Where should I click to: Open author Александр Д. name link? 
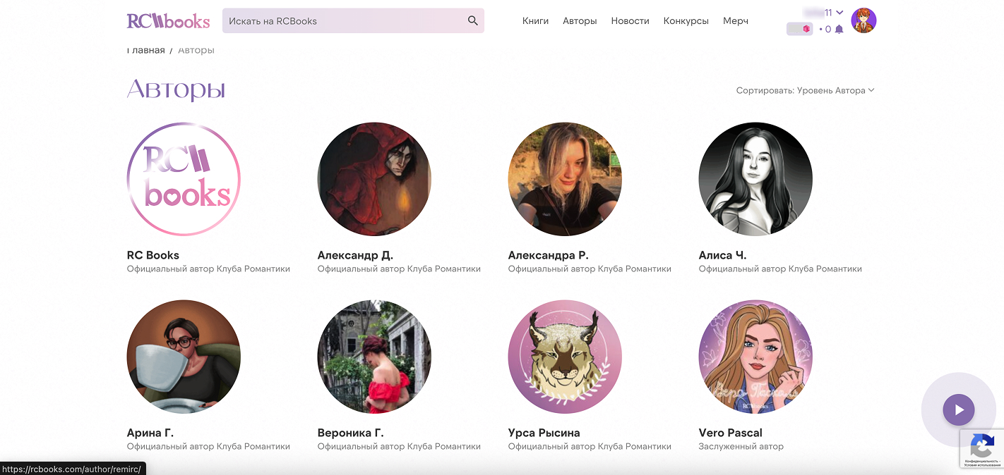355,255
